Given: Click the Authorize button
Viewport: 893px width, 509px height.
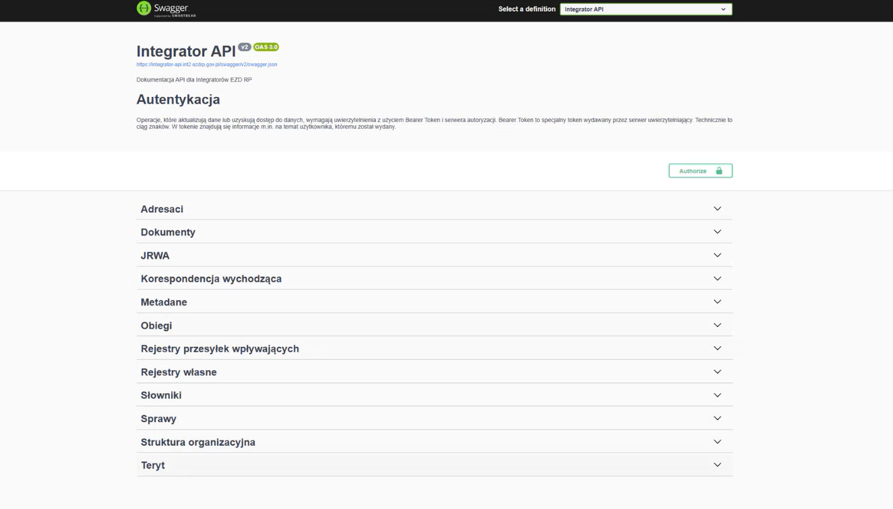Looking at the screenshot, I should coord(700,171).
